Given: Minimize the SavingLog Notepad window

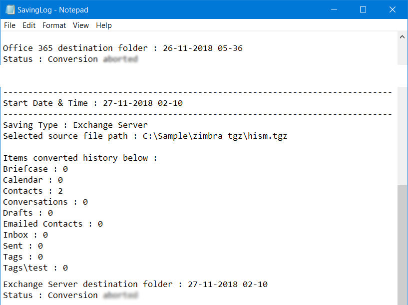Looking at the screenshot, I should pyautogui.click(x=334, y=9).
